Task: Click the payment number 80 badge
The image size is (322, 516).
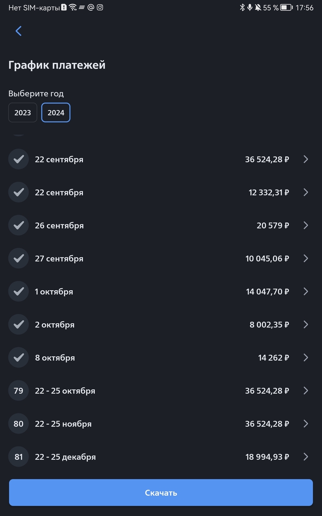Action: 18,424
